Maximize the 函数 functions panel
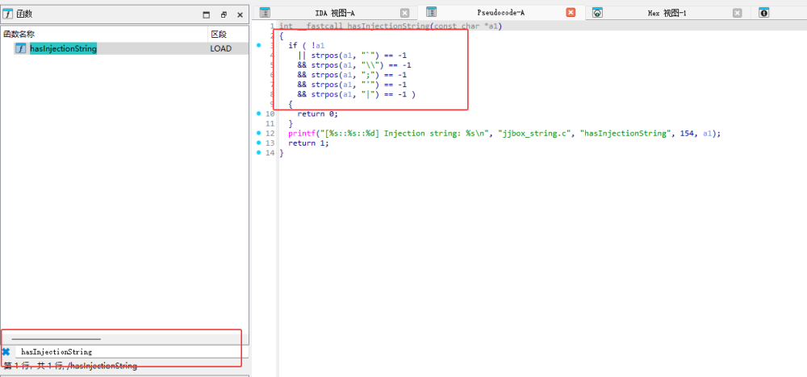The image size is (807, 377). tap(206, 14)
